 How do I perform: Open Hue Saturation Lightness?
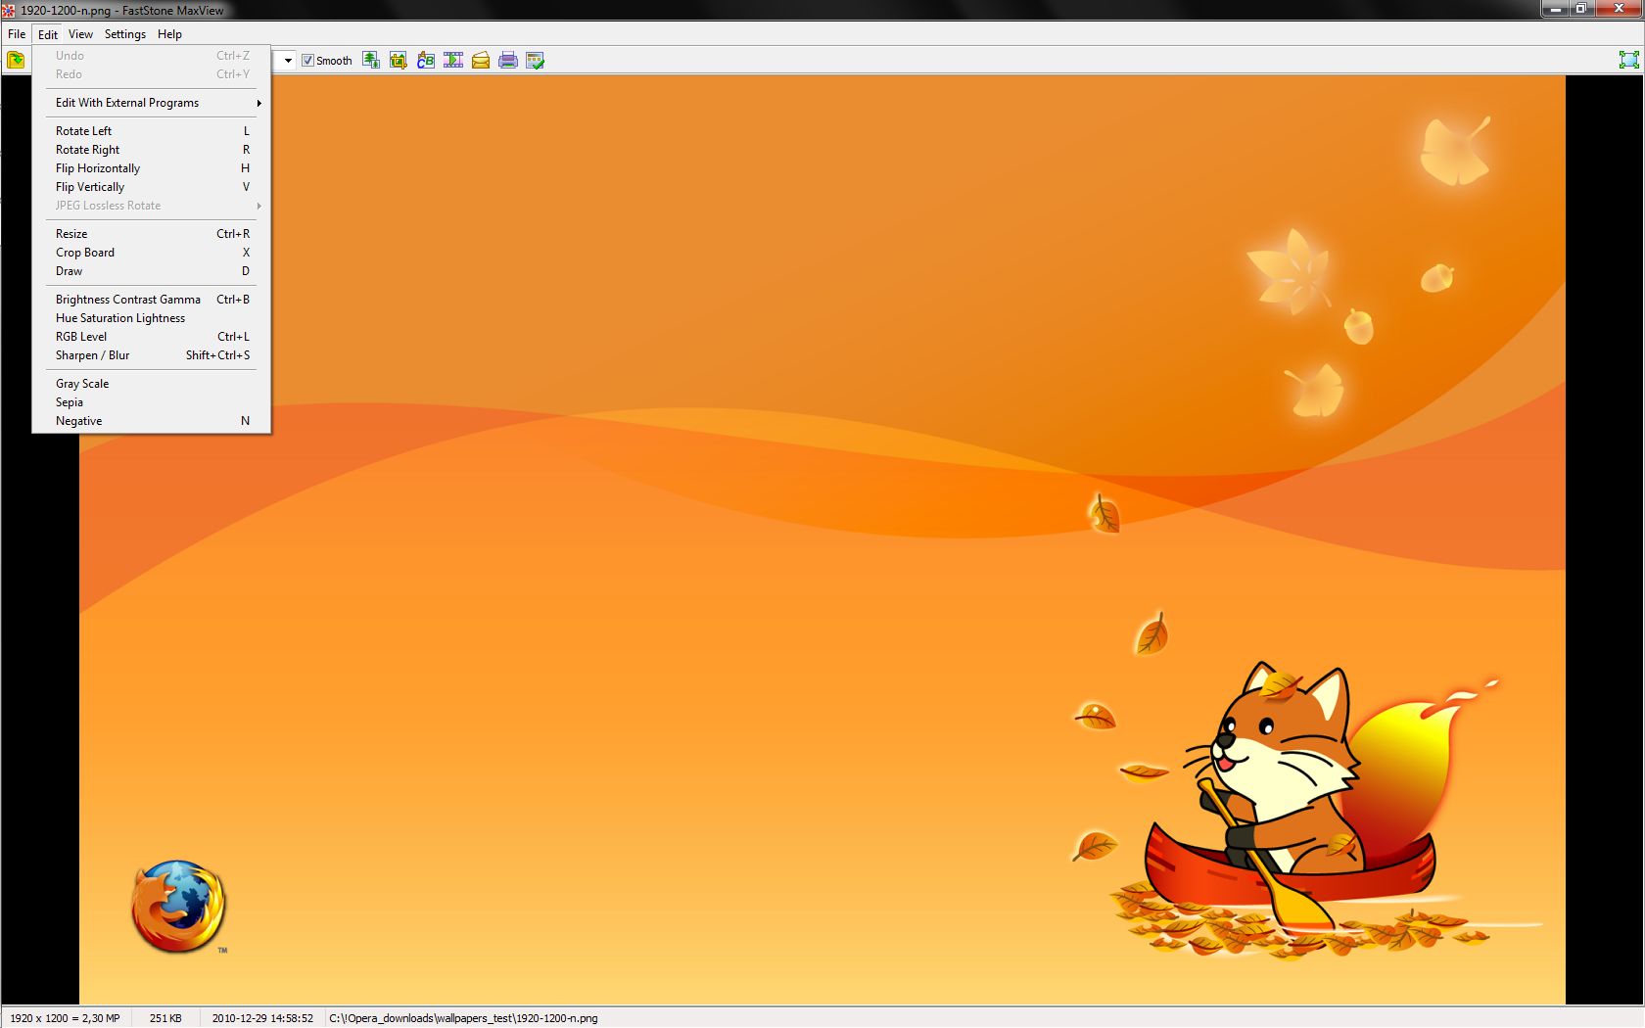coord(151,318)
